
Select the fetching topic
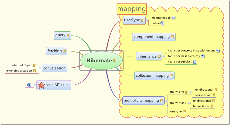56,51
